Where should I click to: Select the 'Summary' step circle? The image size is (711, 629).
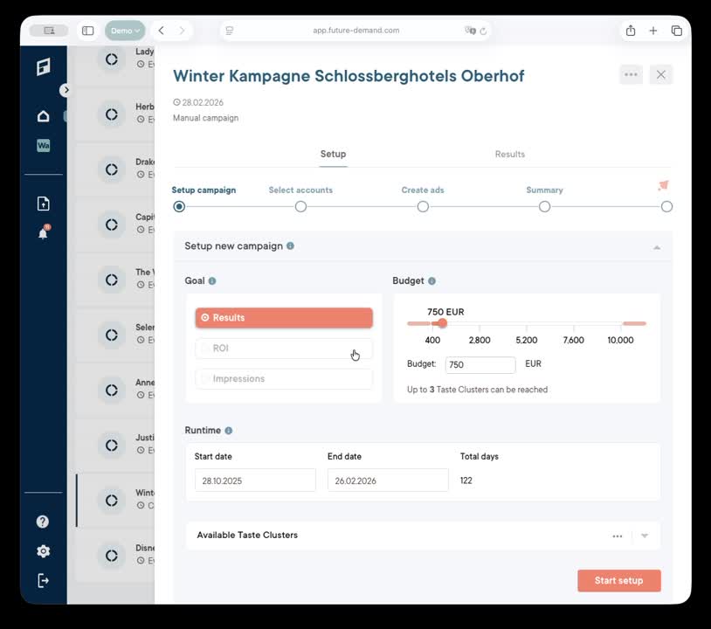pyautogui.click(x=544, y=207)
